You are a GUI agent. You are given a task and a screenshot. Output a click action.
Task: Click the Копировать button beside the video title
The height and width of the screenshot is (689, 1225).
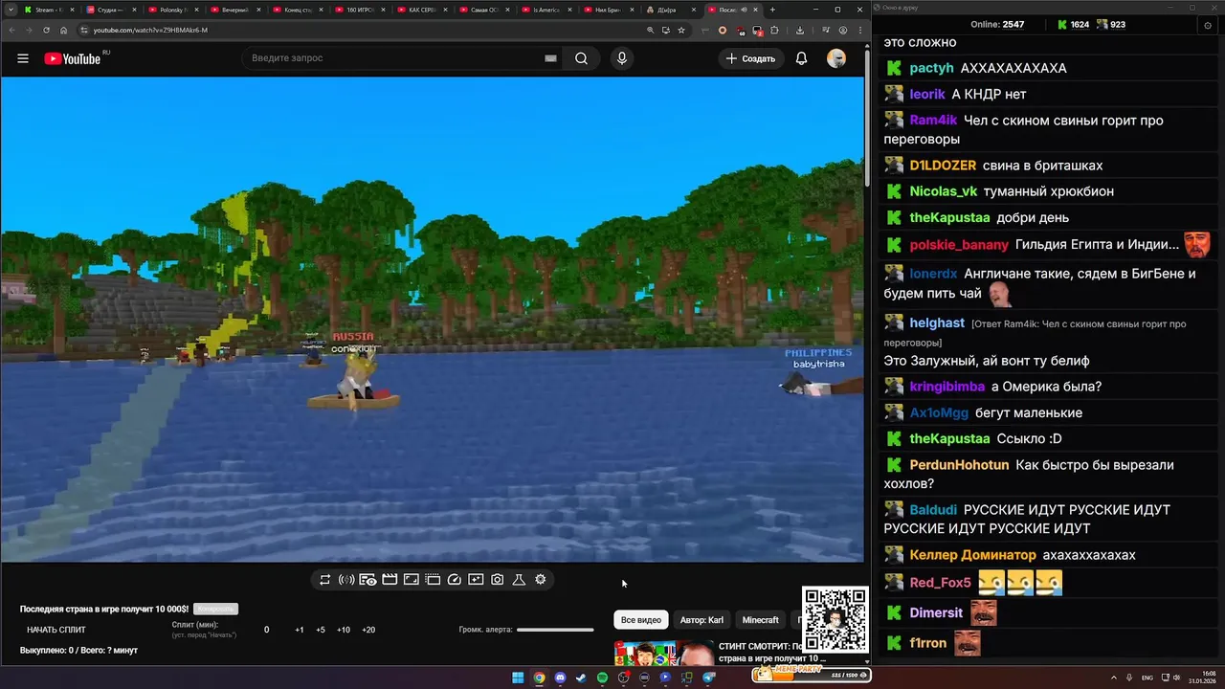215,609
